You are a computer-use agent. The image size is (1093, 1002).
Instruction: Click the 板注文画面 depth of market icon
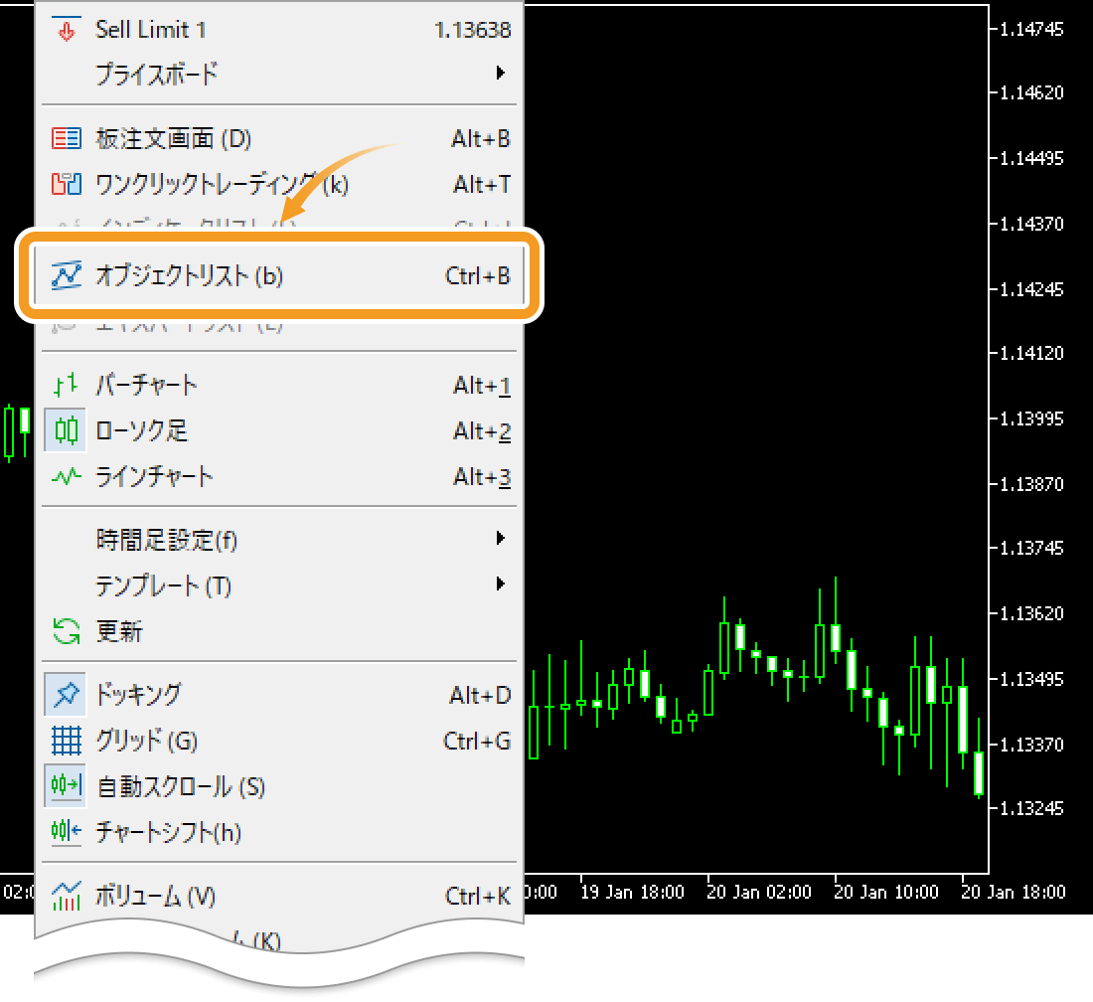tap(67, 138)
